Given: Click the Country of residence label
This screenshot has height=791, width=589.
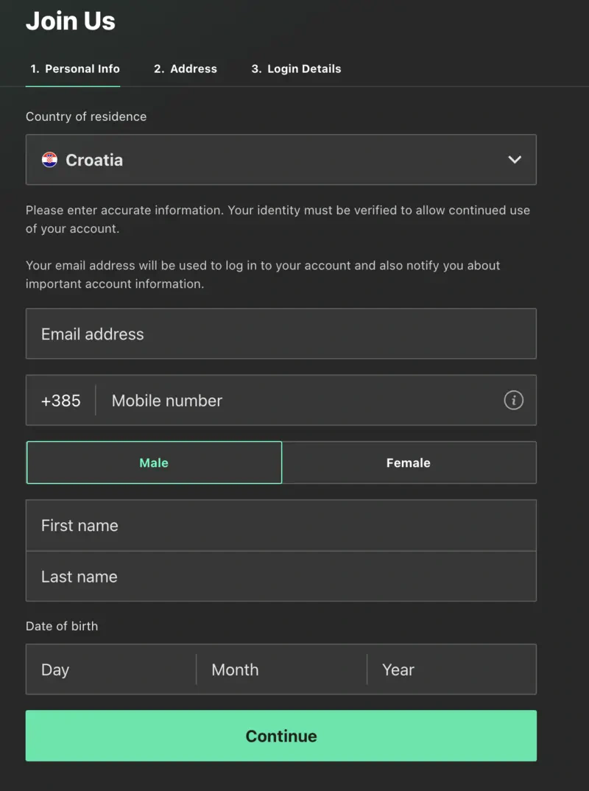Looking at the screenshot, I should (86, 116).
